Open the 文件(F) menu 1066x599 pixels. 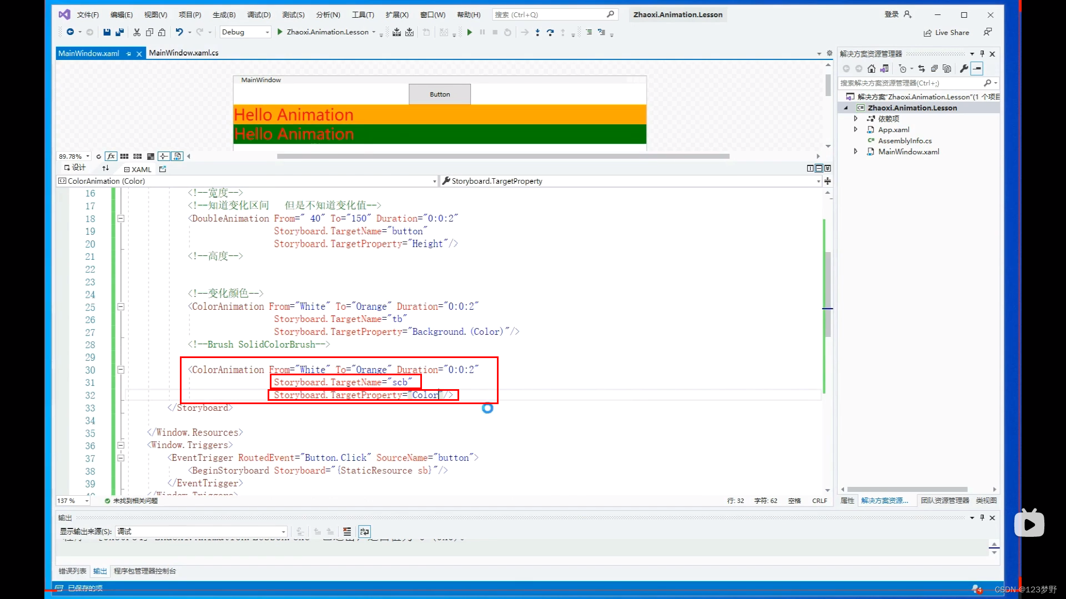[x=88, y=15]
